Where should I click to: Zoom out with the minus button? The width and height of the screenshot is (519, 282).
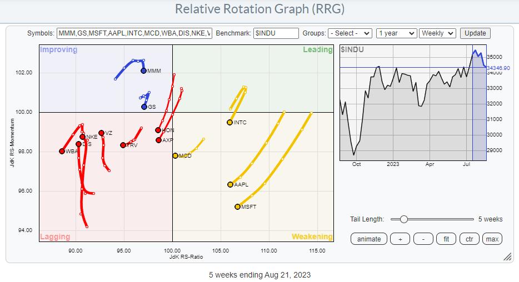423,239
